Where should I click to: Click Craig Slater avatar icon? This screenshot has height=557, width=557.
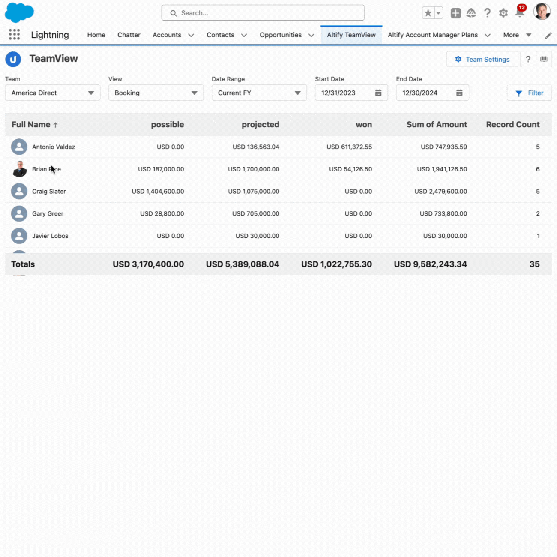coord(19,191)
